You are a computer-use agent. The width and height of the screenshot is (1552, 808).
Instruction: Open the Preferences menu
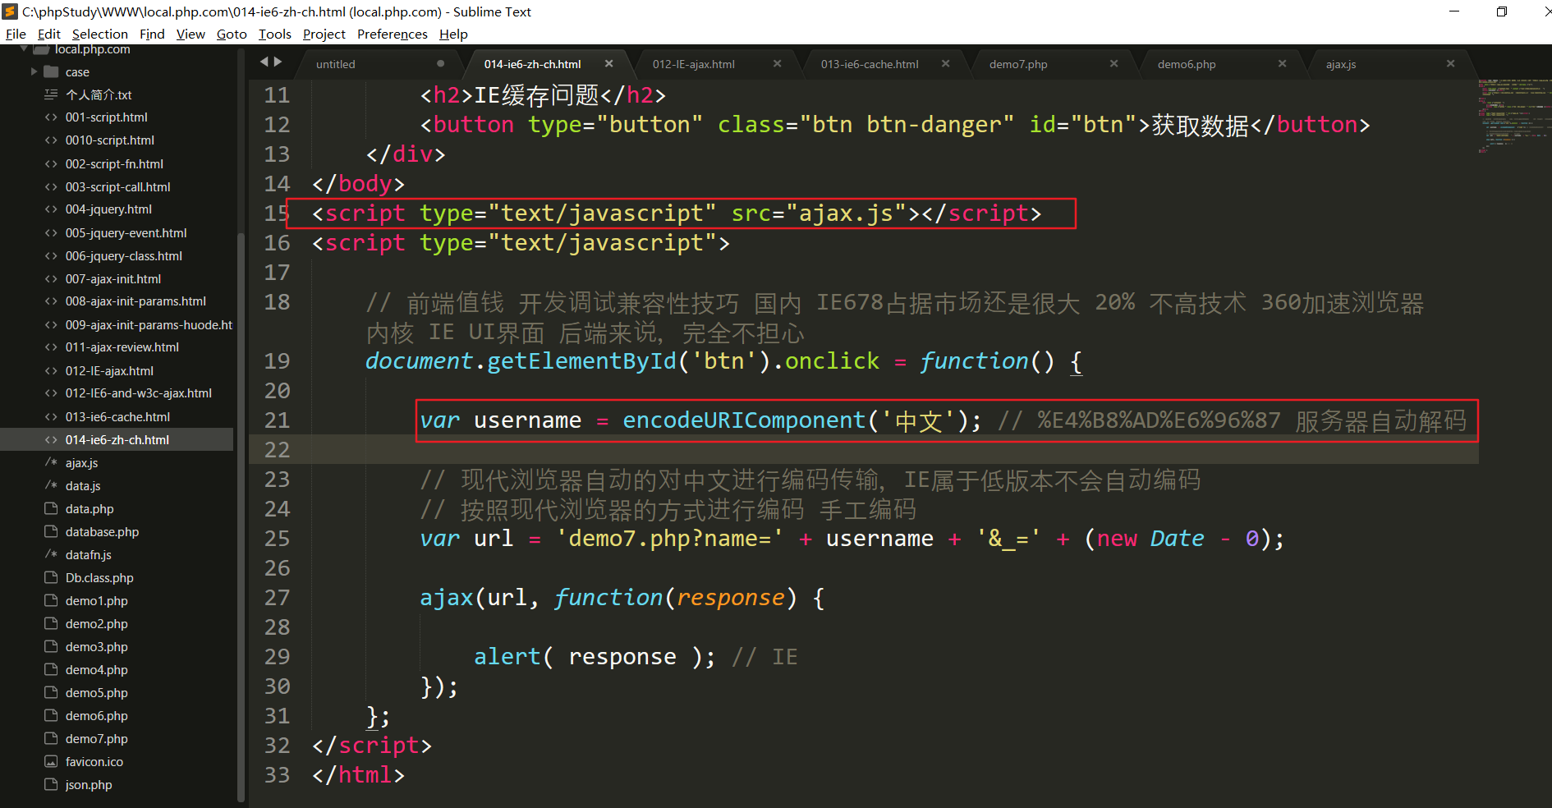(392, 34)
